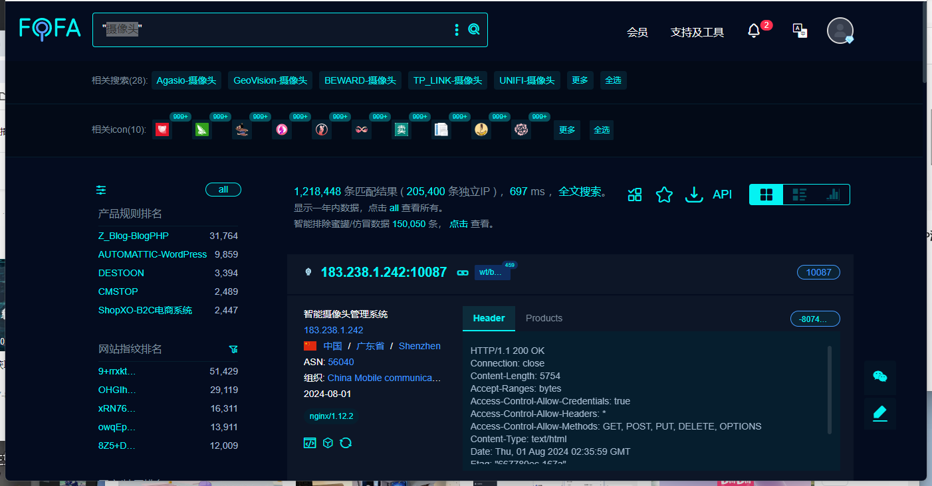The height and width of the screenshot is (486, 932).
Task: Click the search magnifier icon in search bar
Action: tap(474, 29)
